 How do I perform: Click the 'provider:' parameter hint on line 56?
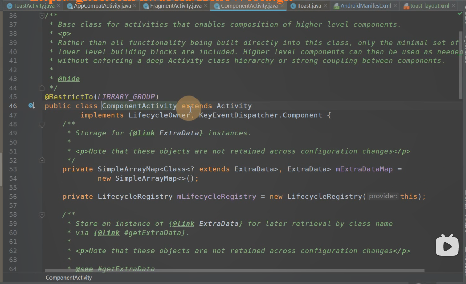(383, 196)
